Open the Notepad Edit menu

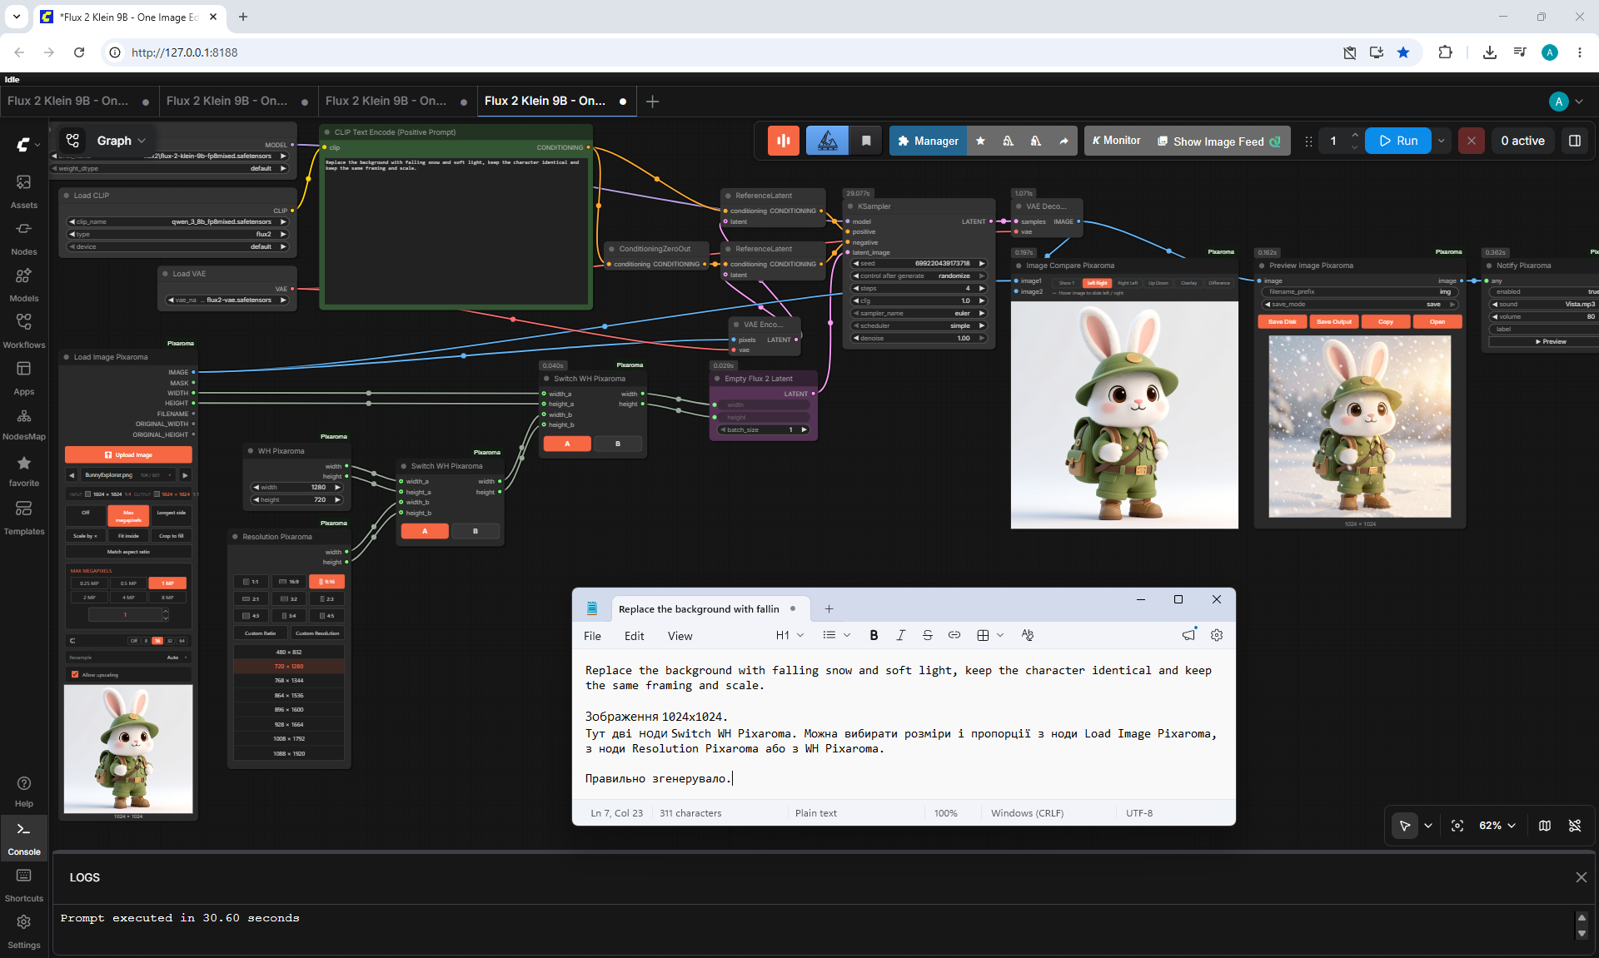click(x=634, y=636)
